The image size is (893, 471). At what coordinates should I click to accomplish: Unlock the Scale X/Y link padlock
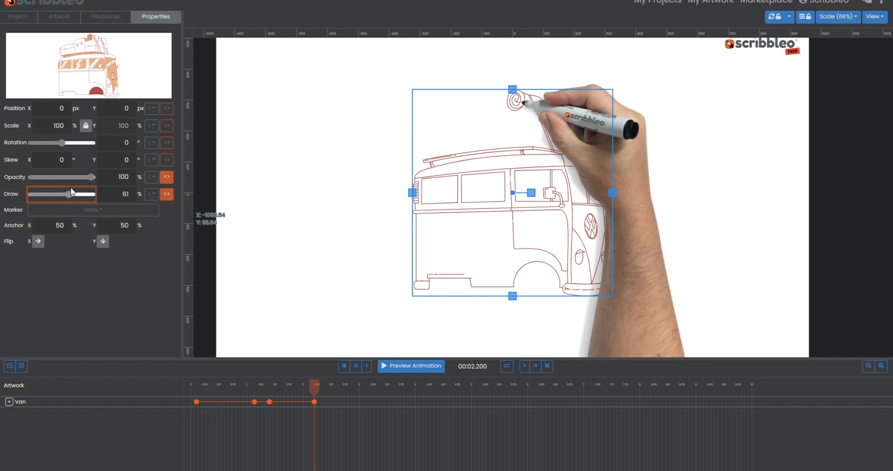pyautogui.click(x=86, y=125)
